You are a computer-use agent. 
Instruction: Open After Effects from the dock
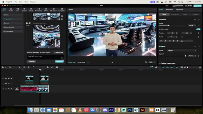111,110
